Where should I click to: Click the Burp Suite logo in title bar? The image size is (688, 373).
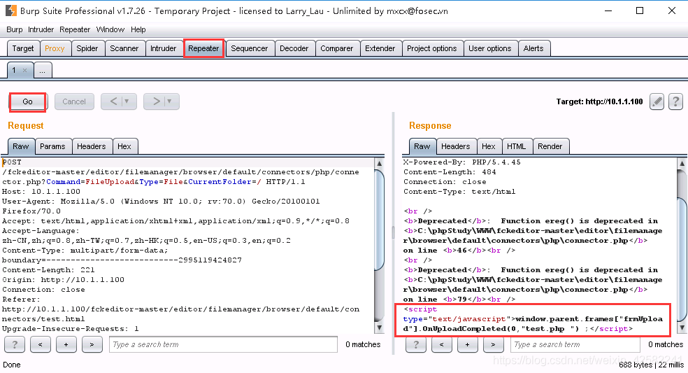coord(10,10)
